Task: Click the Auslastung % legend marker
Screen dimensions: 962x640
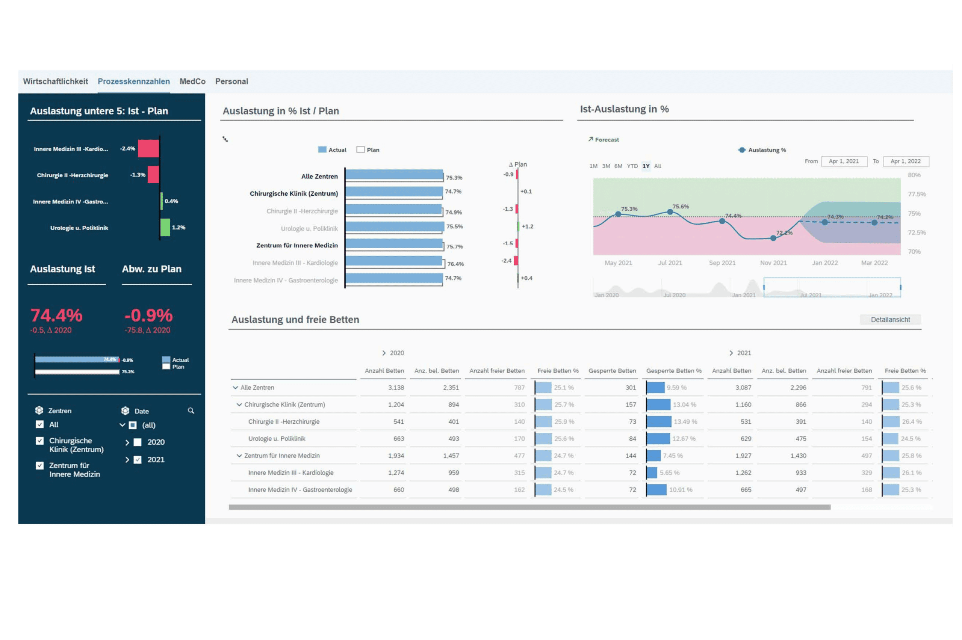Action: (x=742, y=150)
